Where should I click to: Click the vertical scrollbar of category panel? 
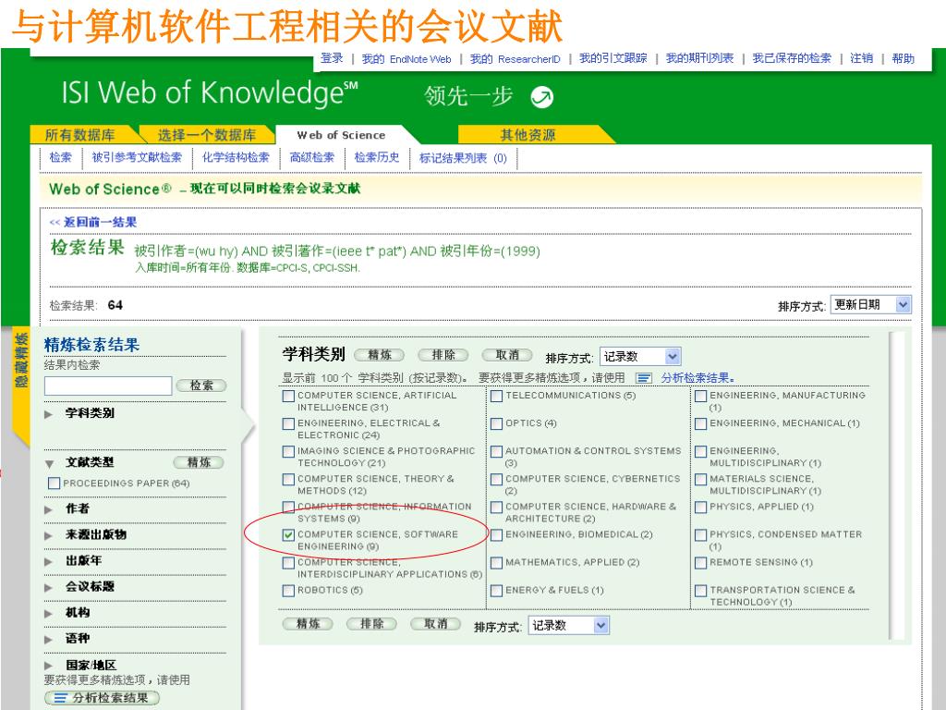[896, 484]
